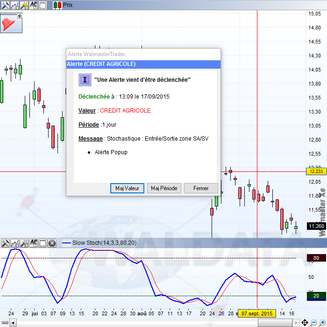This screenshot has width=327, height=327.
Task: Open magic wand wizard in Slow Stoch panel
Action: [24, 243]
